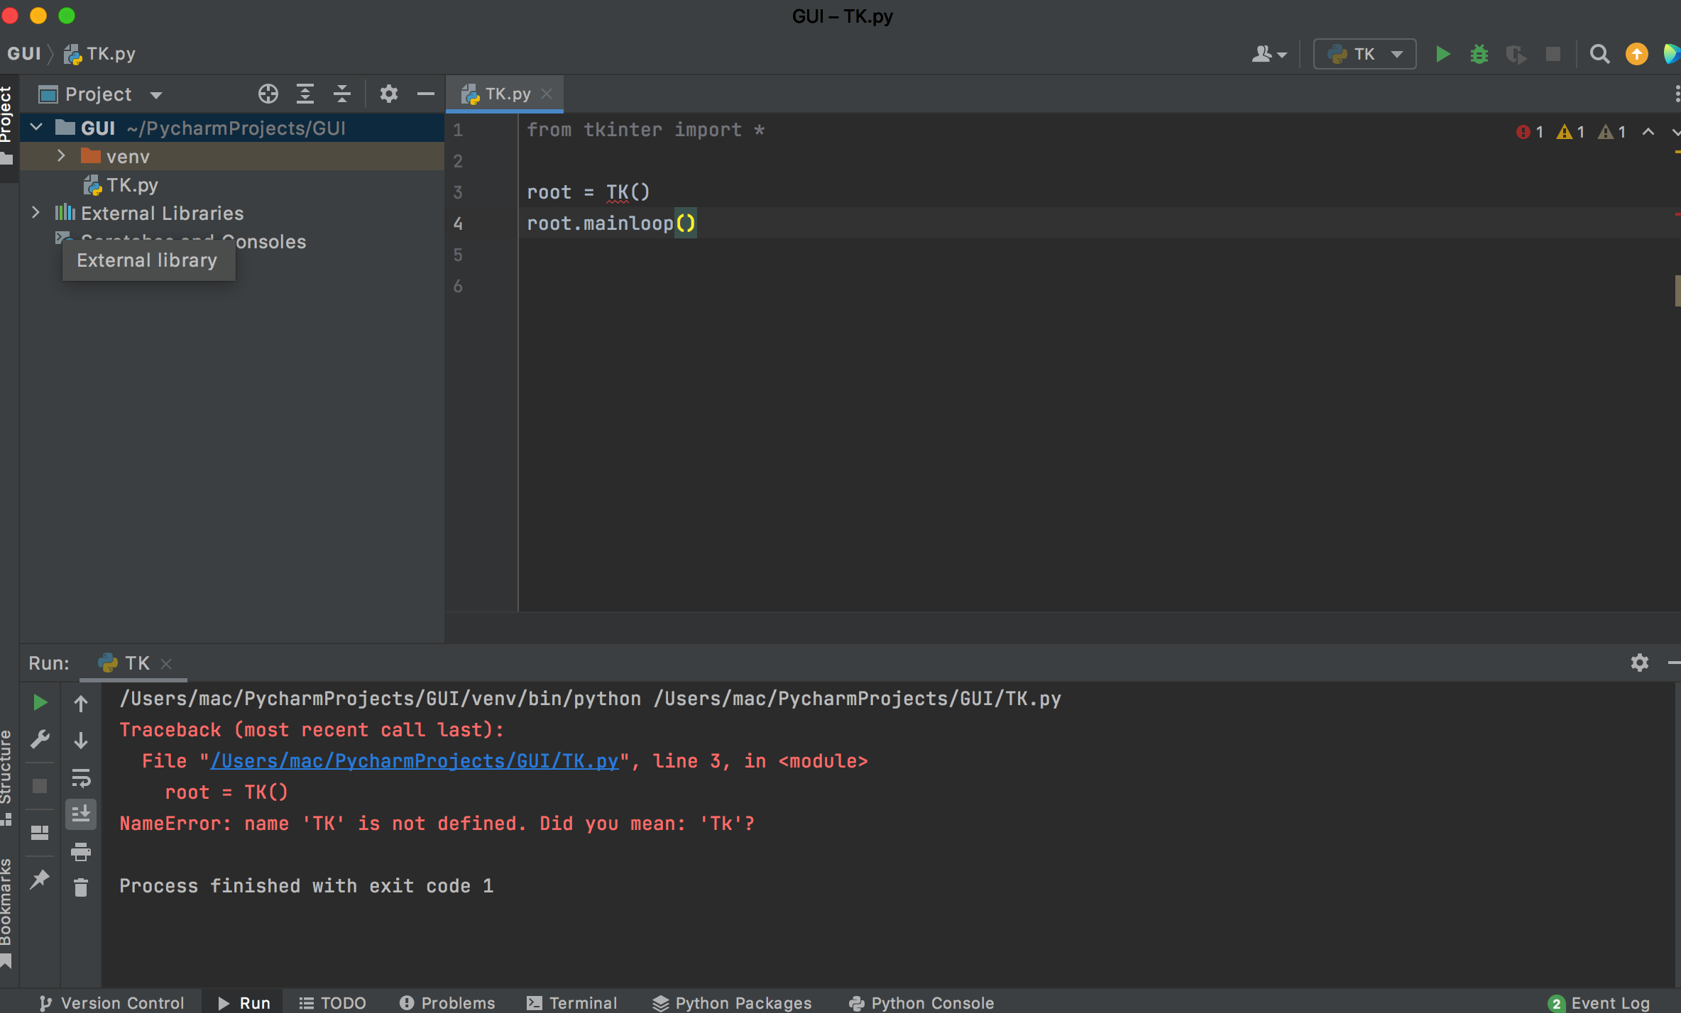
Task: Click the Run tab in bottom bar
Action: 243,1002
